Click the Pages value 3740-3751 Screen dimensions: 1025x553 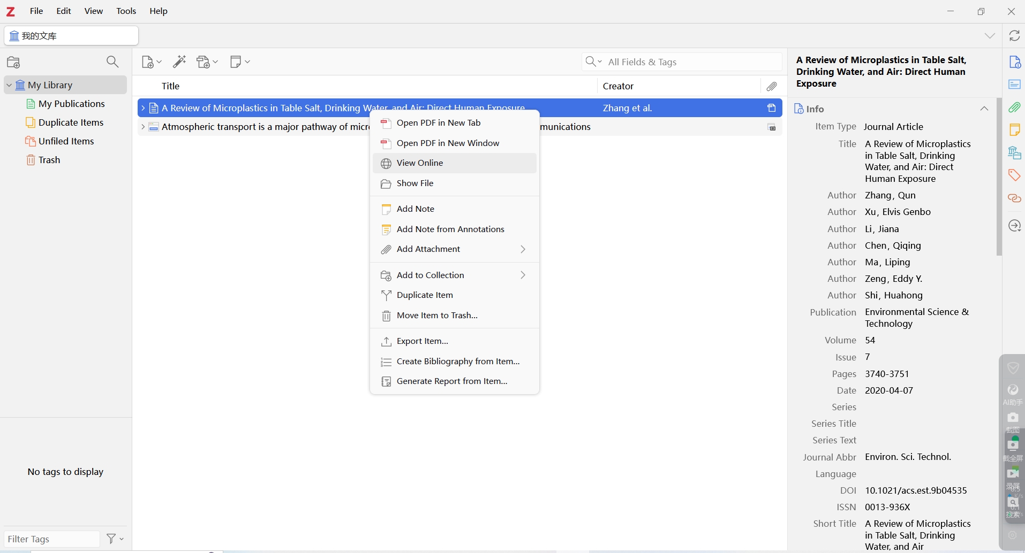tap(887, 374)
